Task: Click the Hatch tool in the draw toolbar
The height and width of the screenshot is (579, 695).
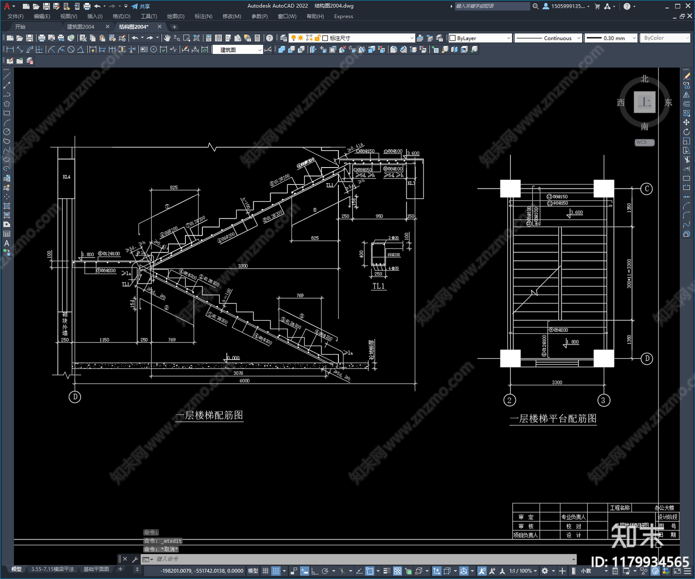Action: [7, 206]
